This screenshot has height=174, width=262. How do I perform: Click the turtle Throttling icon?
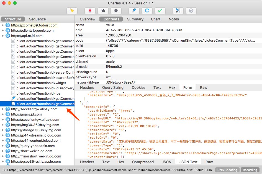(103, 11)
